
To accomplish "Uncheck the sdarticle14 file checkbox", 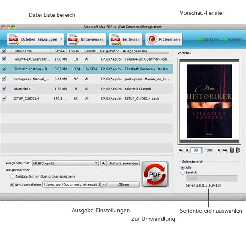I will pyautogui.click(x=4, y=88).
